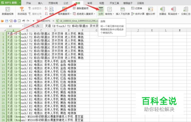Switch to the 视图 tab
This screenshot has width=191, height=122.
click(x=102, y=3)
